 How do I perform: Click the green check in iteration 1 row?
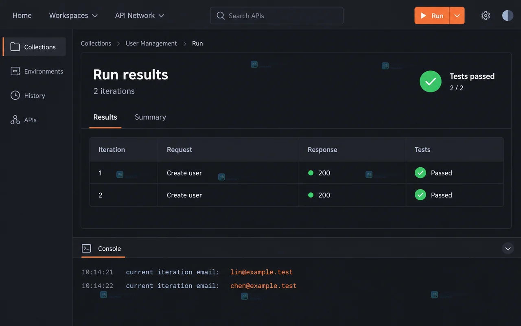point(420,173)
